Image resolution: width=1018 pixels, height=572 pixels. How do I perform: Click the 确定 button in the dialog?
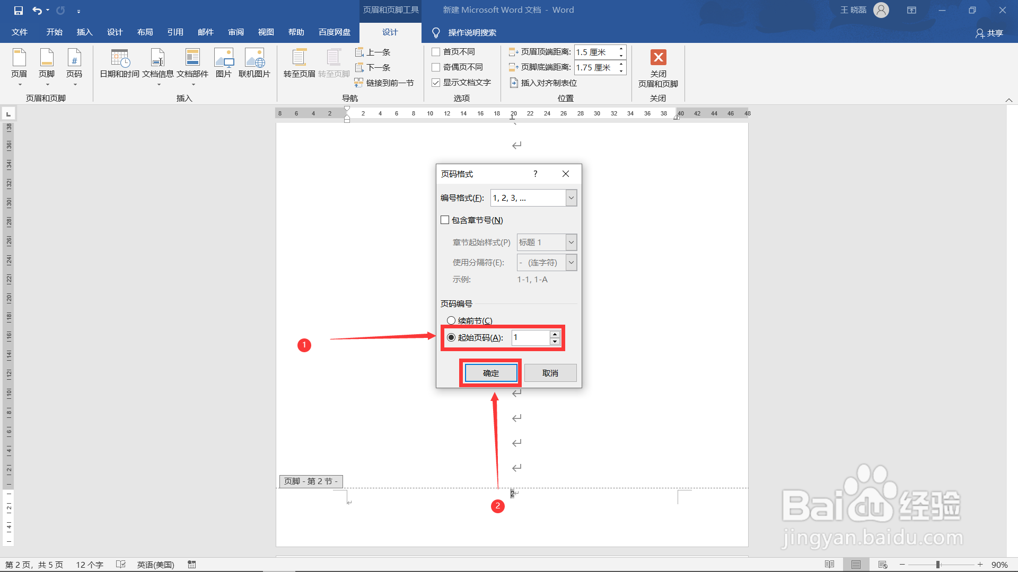490,373
